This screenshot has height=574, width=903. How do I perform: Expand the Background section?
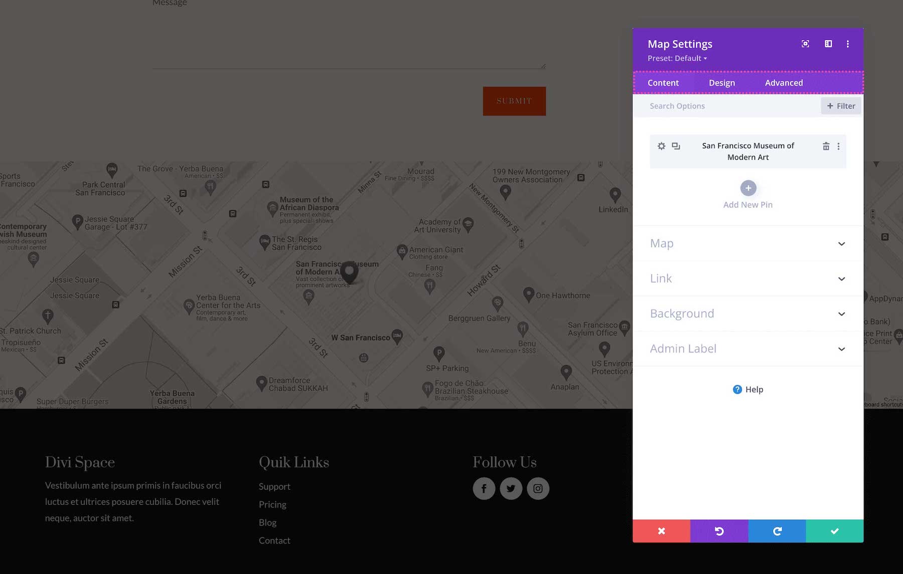[x=747, y=314]
